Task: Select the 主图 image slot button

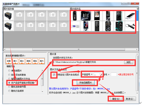Action: point(9,61)
